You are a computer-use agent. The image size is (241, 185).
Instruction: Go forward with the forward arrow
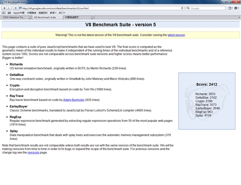coord(9,8)
